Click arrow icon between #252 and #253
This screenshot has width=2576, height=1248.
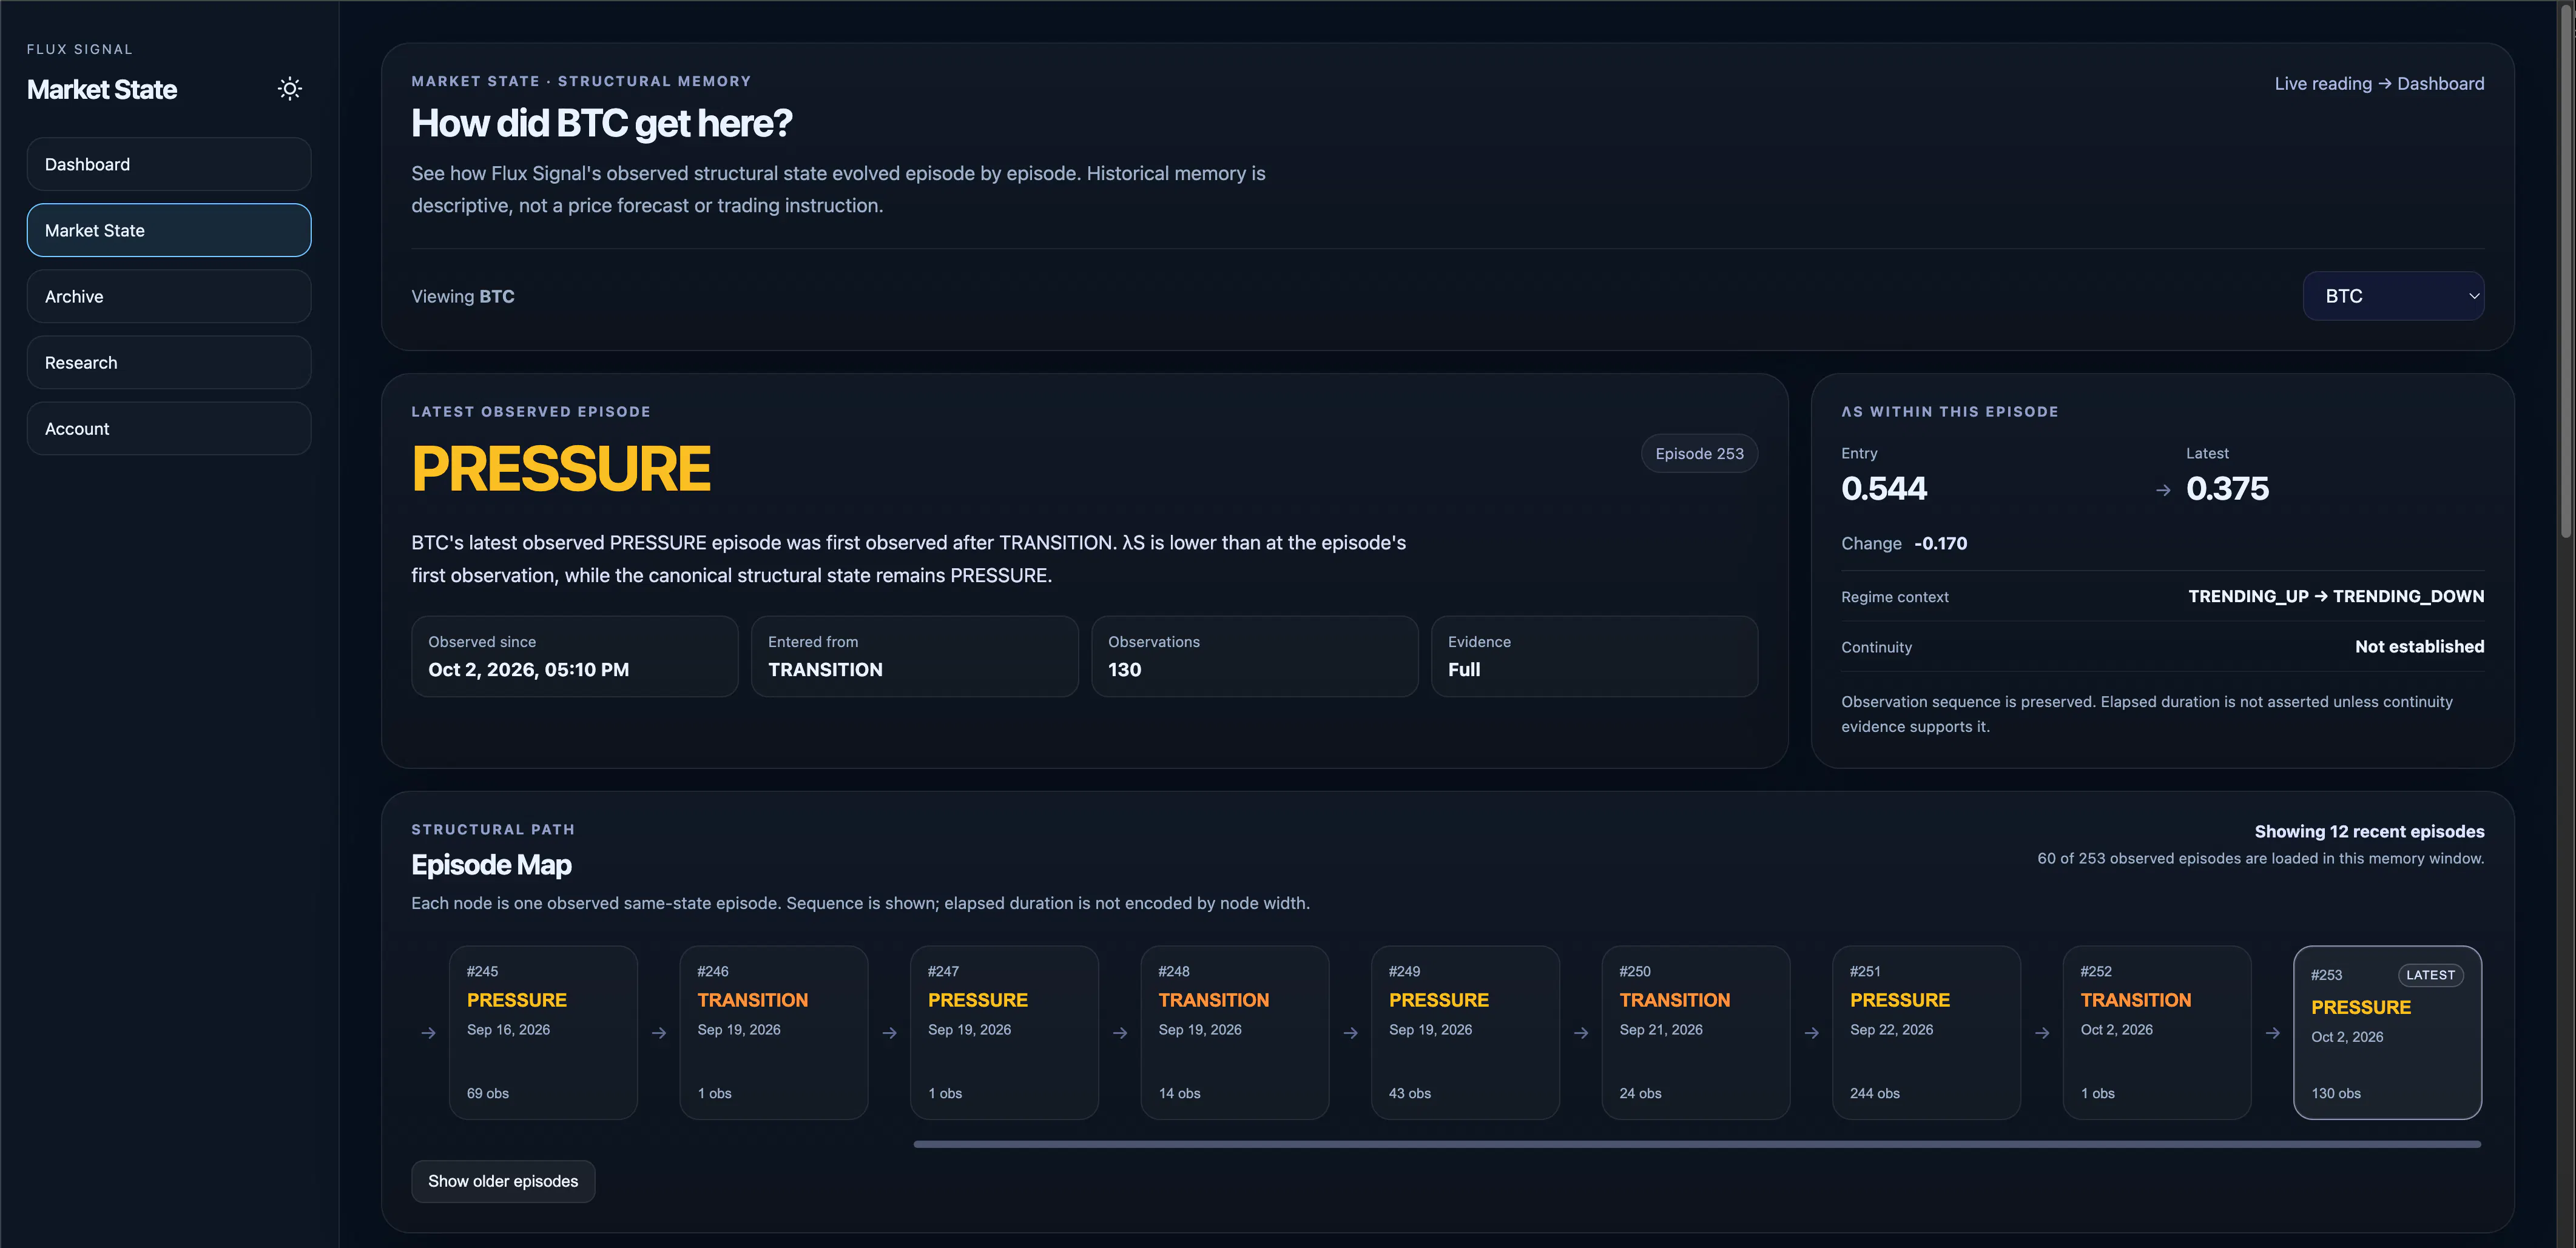pyautogui.click(x=2272, y=1033)
